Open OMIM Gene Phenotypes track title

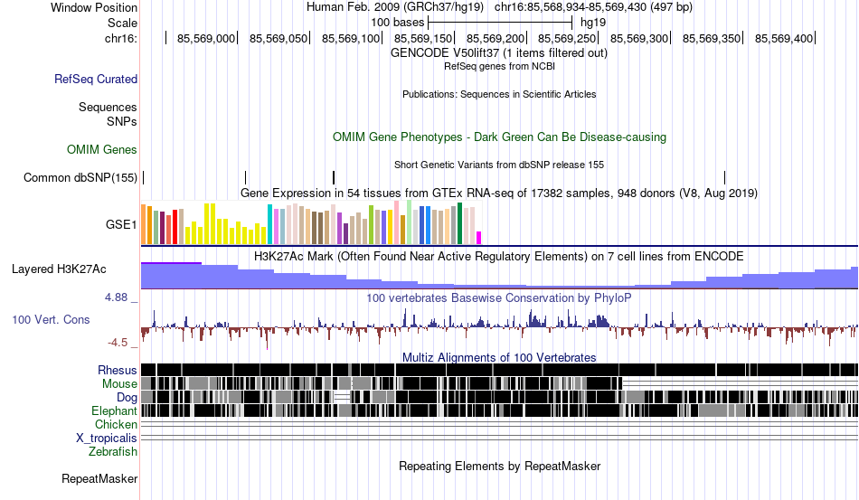pos(499,137)
